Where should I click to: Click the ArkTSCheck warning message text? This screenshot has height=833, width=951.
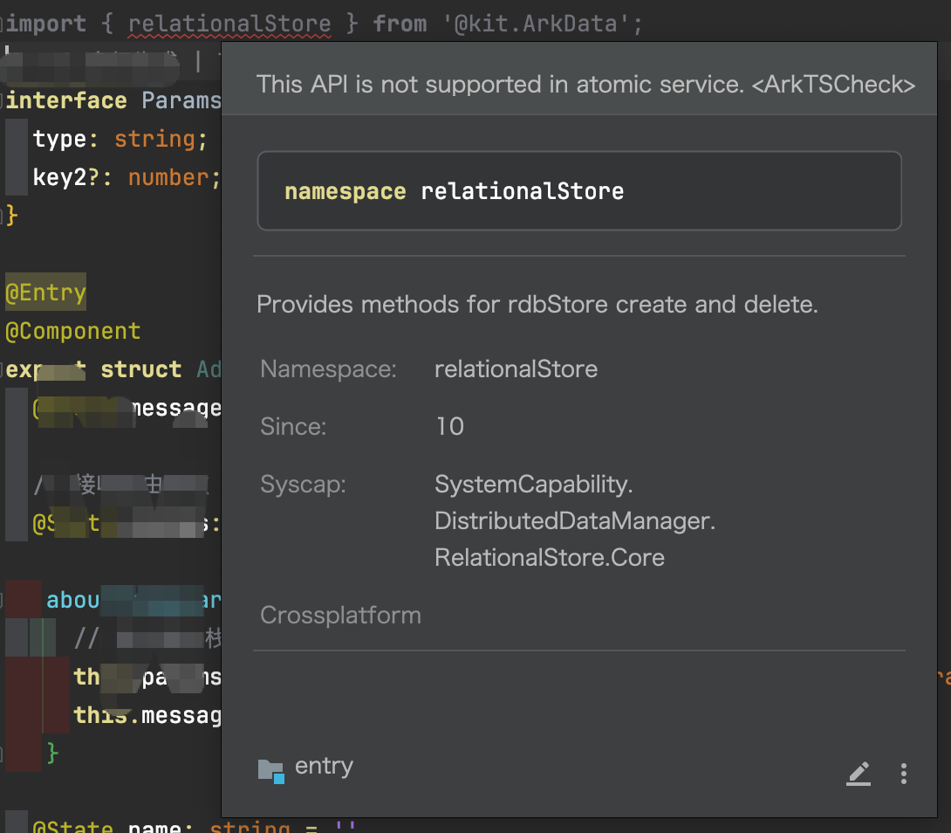pos(585,85)
